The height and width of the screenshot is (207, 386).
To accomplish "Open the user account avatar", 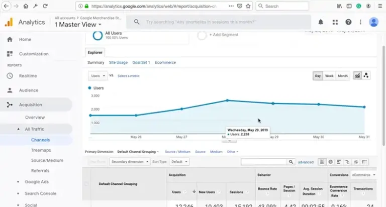I will point(373,22).
